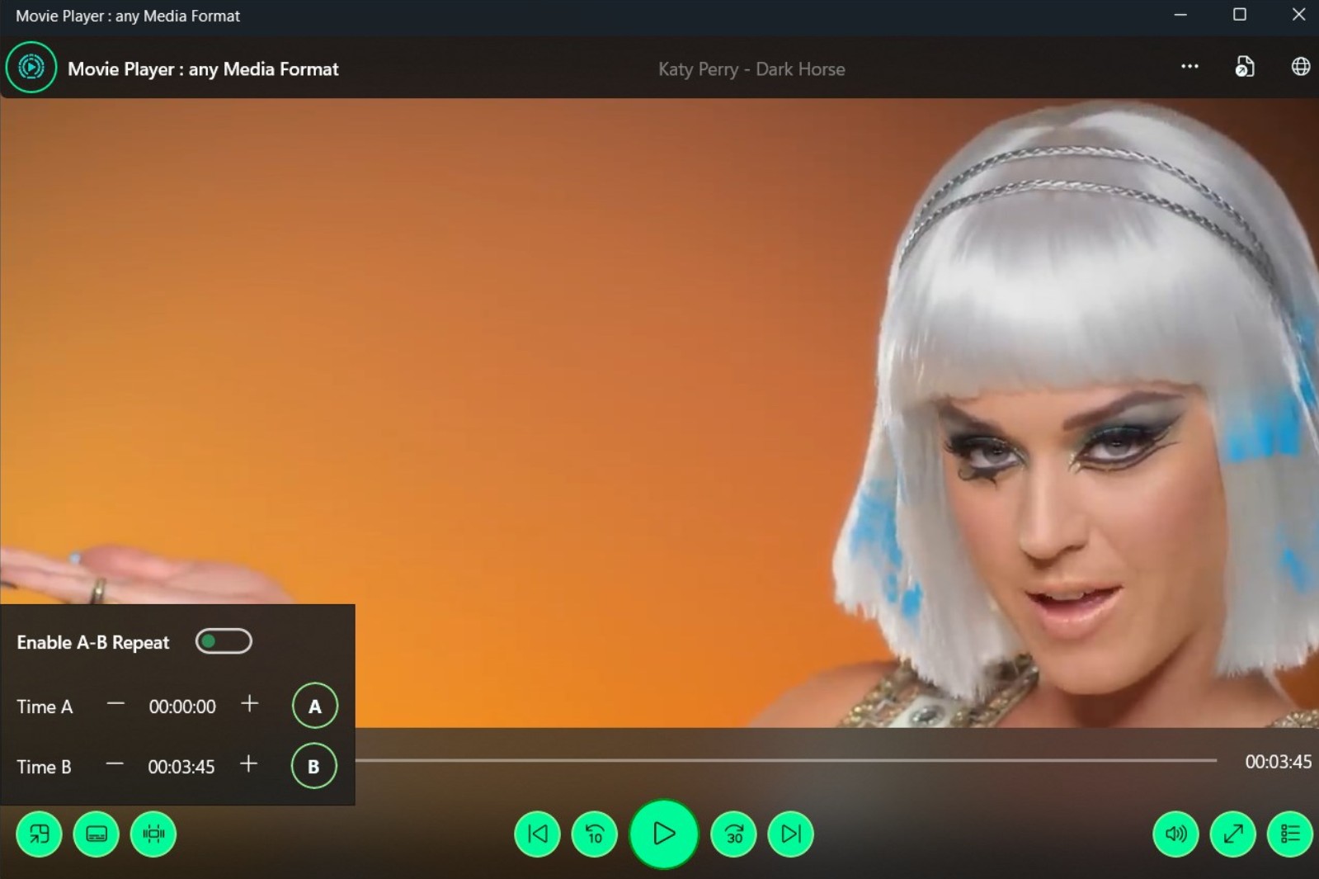Image resolution: width=1319 pixels, height=879 pixels.
Task: Click the Time A value 00:00:00
Action: tap(182, 707)
